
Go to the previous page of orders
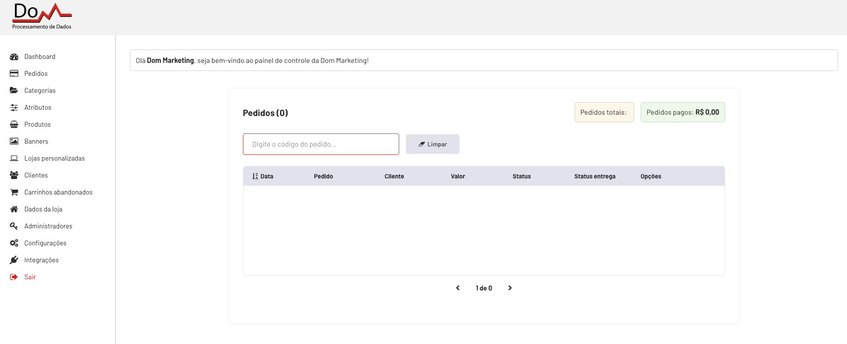tap(458, 288)
